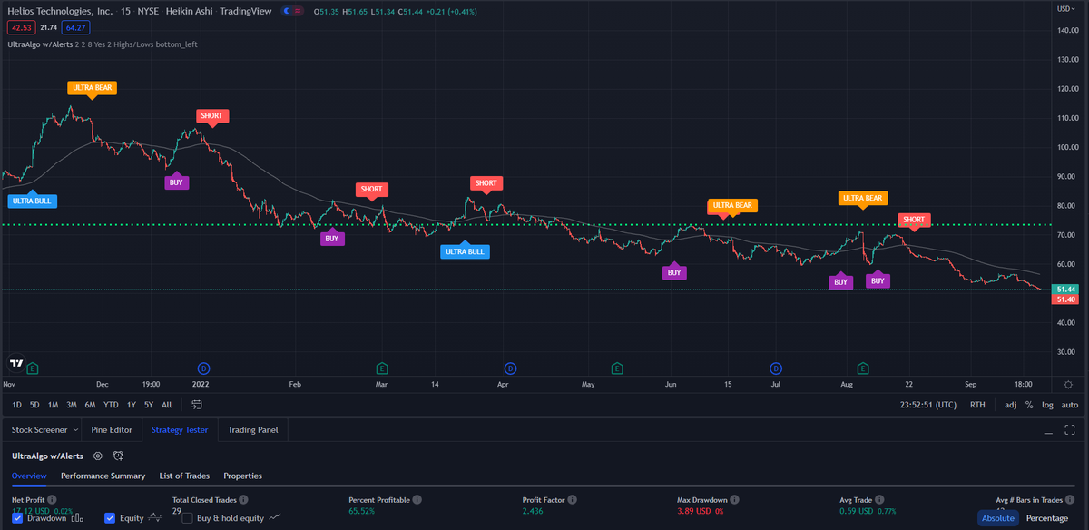The height and width of the screenshot is (530, 1089).
Task: Enable Buy & hold equity checkbox
Action: [x=188, y=518]
